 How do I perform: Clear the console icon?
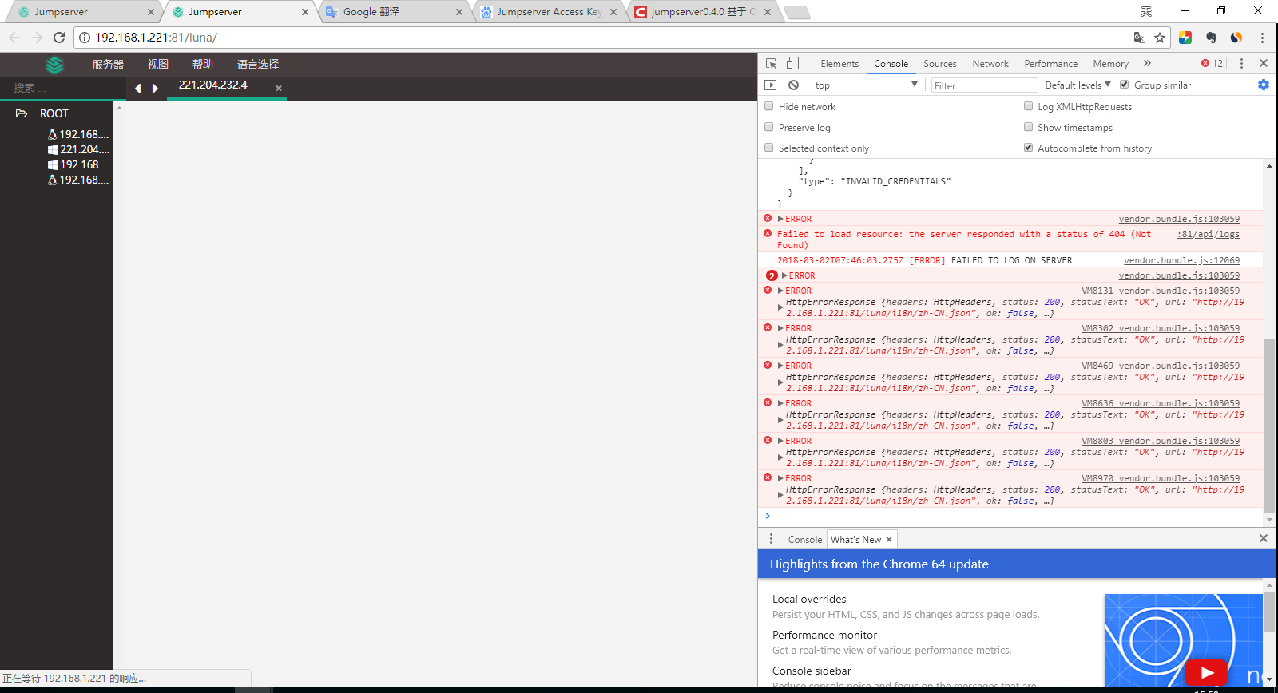click(x=793, y=85)
